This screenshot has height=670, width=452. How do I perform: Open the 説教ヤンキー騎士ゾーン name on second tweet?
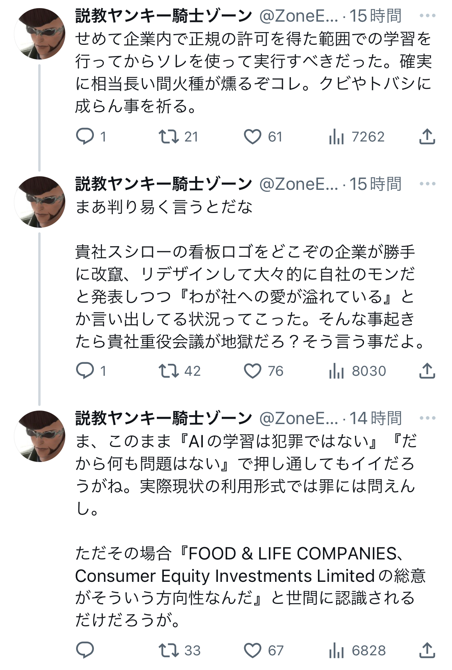[x=164, y=184]
